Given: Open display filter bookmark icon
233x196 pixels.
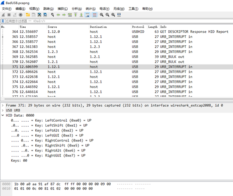Looking at the screenshot, I should click(3, 21).
